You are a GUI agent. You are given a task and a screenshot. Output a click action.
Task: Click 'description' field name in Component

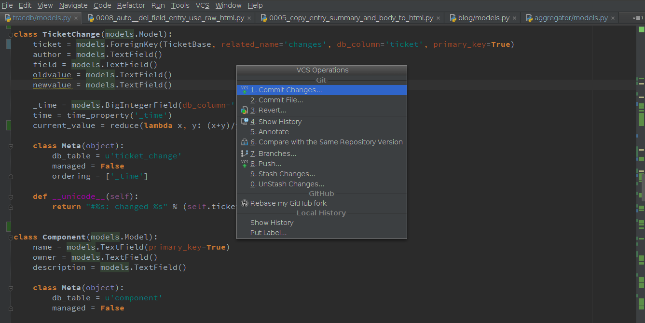click(59, 267)
